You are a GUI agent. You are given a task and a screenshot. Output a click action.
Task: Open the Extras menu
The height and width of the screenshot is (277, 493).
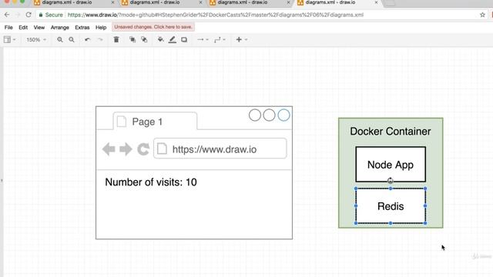[82, 28]
